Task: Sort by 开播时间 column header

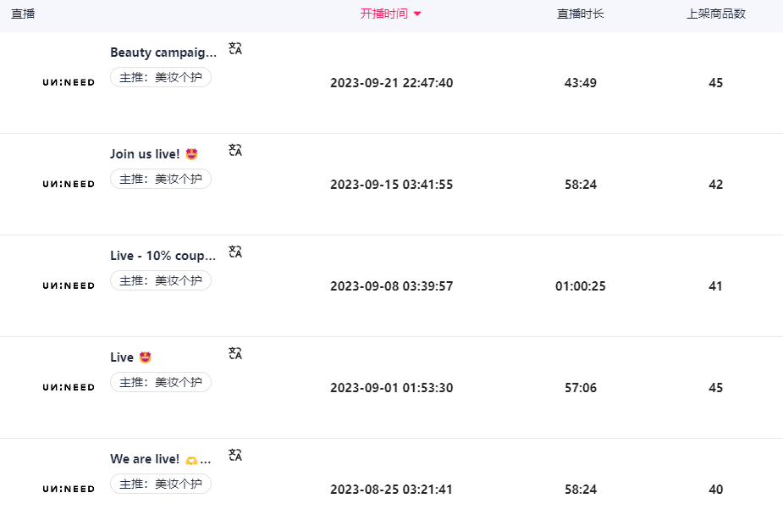Action: click(x=384, y=14)
